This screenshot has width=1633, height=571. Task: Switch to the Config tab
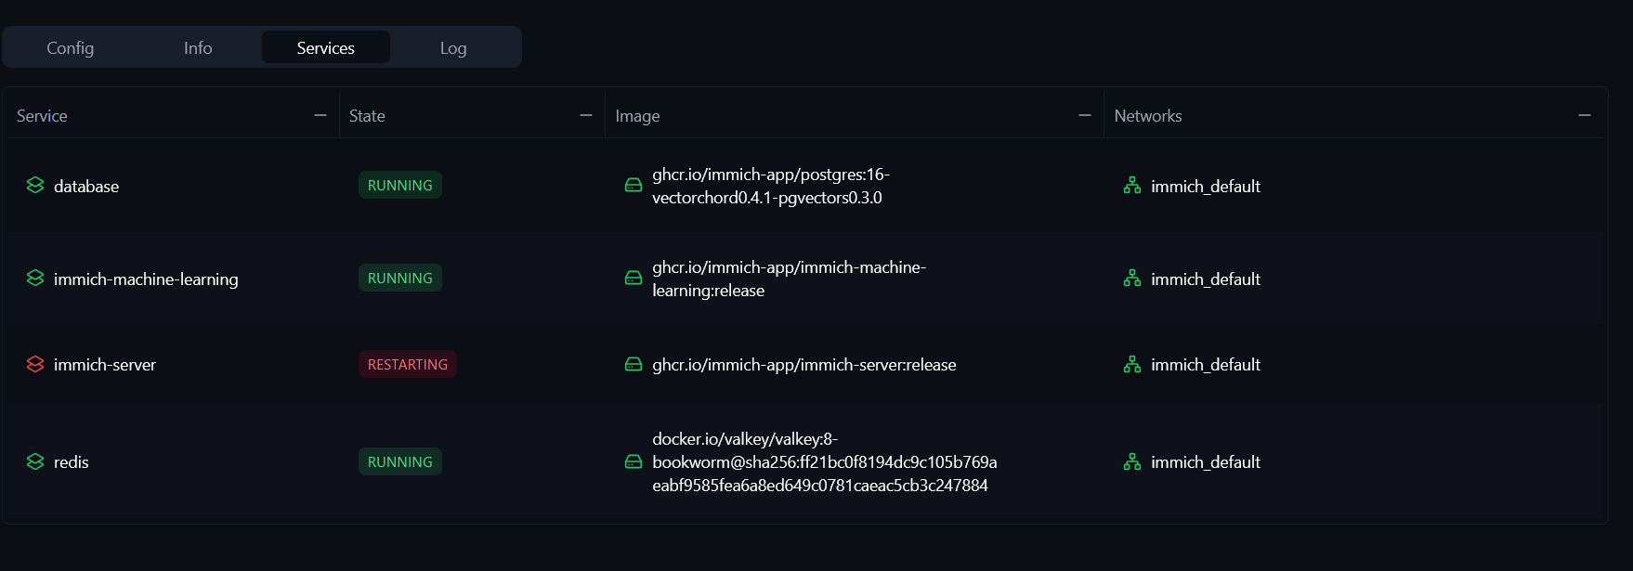[71, 47]
